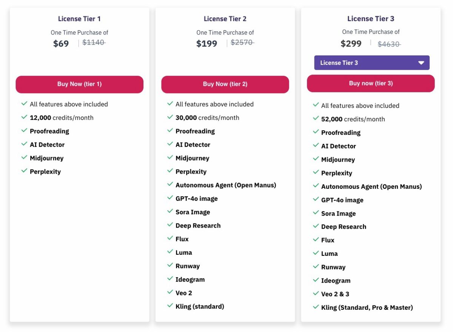Click checkmark next to Autonomous Agent in Tier 2

point(170,185)
